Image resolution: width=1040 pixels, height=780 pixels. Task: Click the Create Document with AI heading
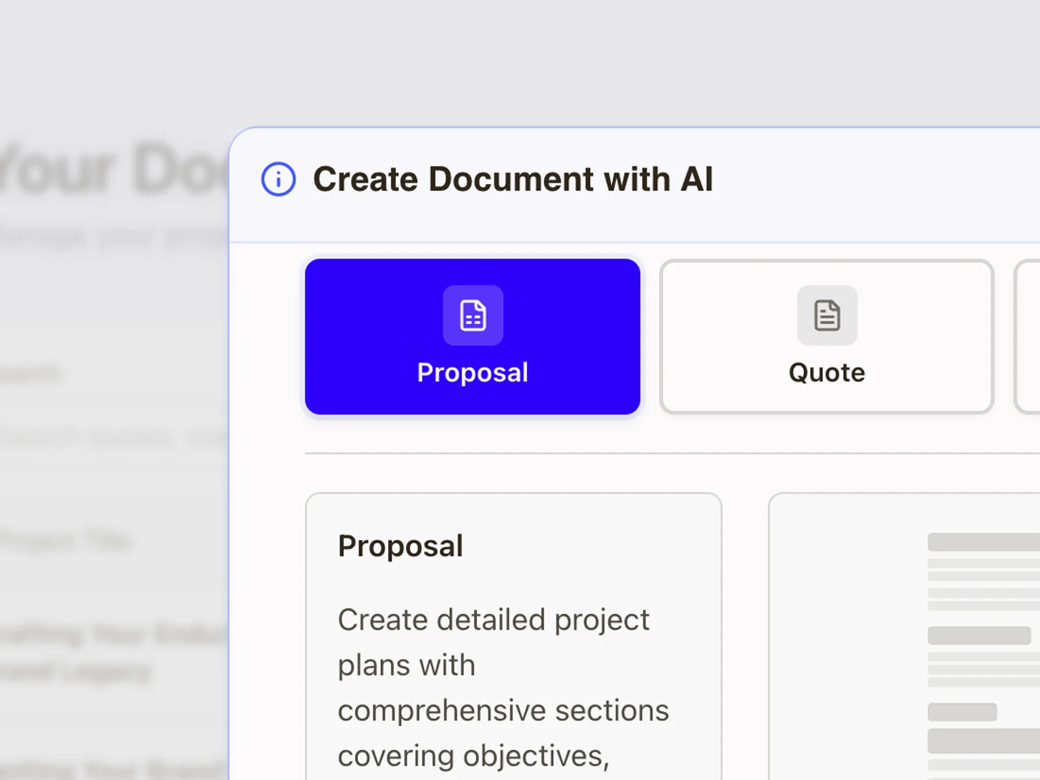(513, 179)
